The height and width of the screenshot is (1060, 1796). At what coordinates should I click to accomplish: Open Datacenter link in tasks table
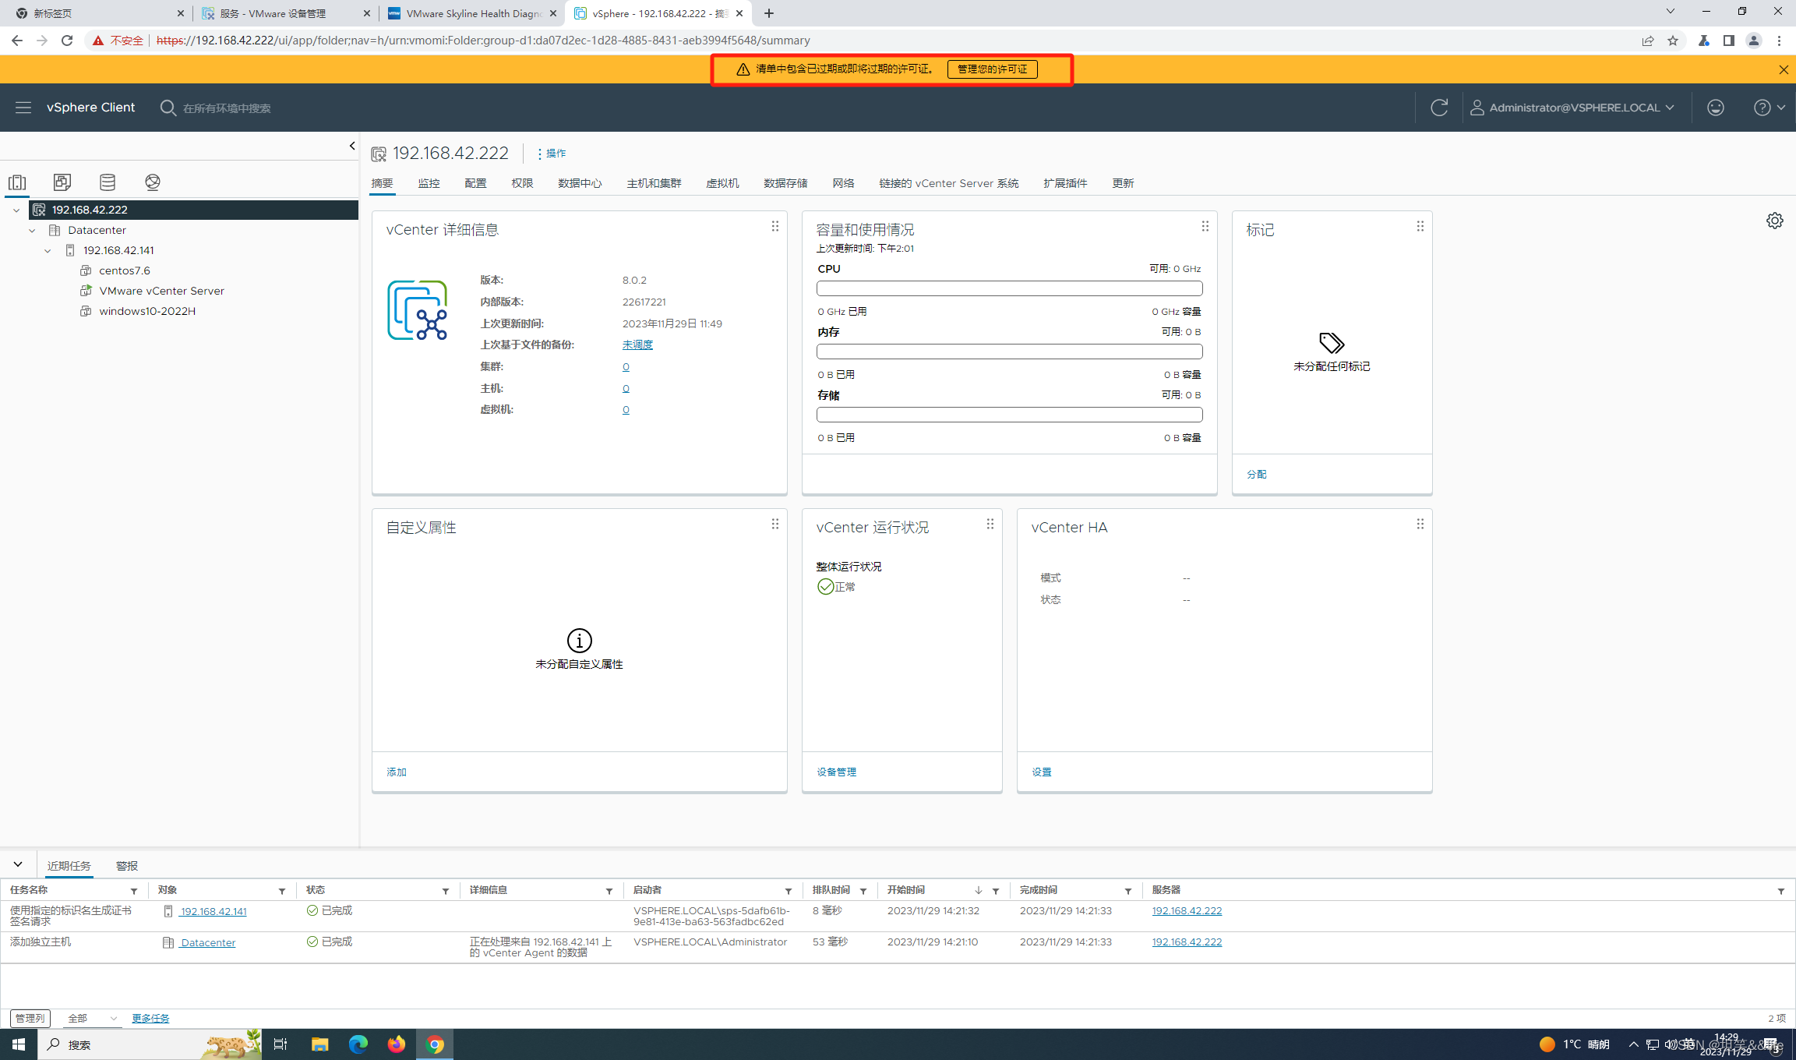pyautogui.click(x=208, y=942)
